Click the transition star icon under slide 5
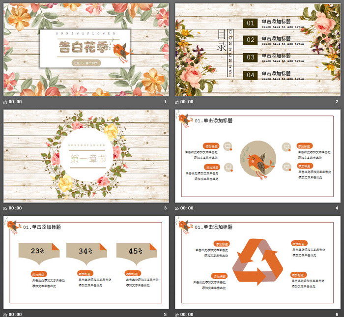 pyautogui.click(x=5, y=314)
